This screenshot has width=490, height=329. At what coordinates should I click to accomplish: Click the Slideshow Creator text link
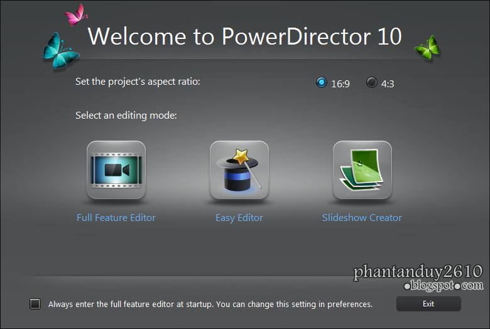[x=362, y=217]
